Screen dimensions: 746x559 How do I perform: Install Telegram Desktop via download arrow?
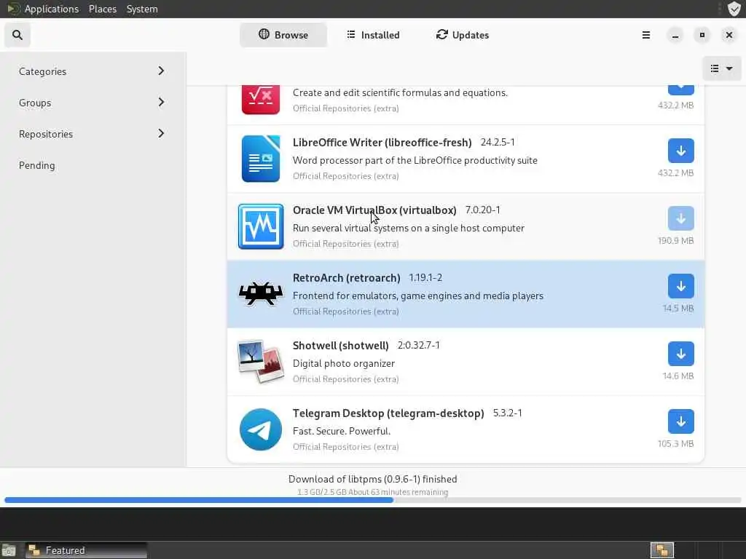(x=681, y=421)
